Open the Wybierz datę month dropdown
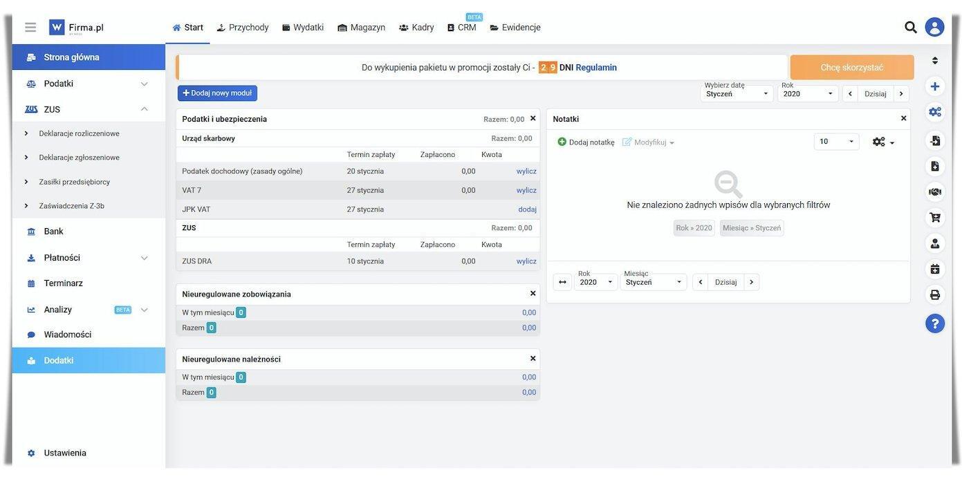 (x=737, y=93)
